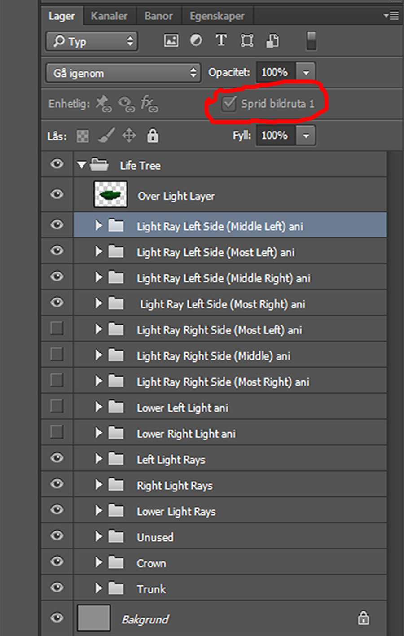Click the lock transparent pixels icon
Image resolution: width=404 pixels, height=636 pixels.
click(82, 136)
